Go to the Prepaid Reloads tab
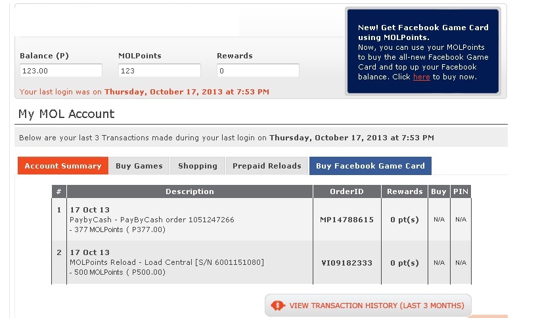The width and height of the screenshot is (538, 318). coord(267,166)
